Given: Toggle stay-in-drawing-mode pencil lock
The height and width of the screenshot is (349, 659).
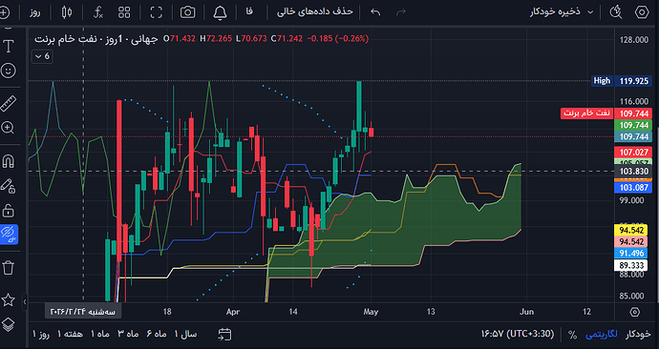Looking at the screenshot, I should point(8,185).
